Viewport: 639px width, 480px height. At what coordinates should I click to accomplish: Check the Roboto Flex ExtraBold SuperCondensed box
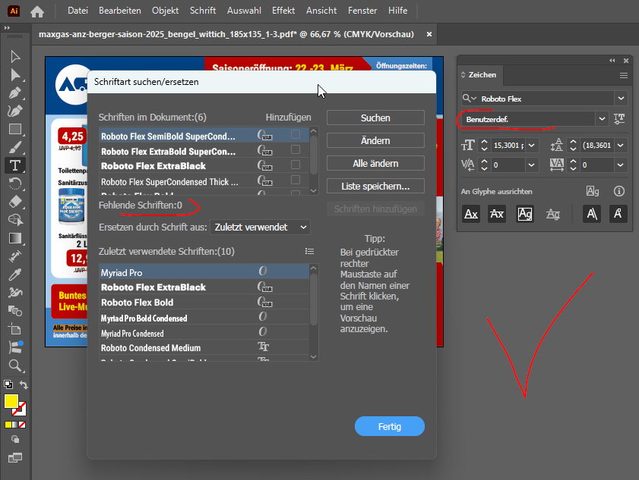(296, 150)
